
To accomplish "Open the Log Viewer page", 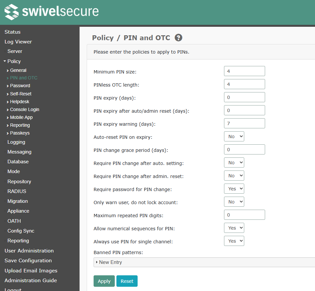I will 18,42.
